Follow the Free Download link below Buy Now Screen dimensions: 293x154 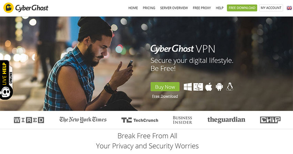point(165,96)
